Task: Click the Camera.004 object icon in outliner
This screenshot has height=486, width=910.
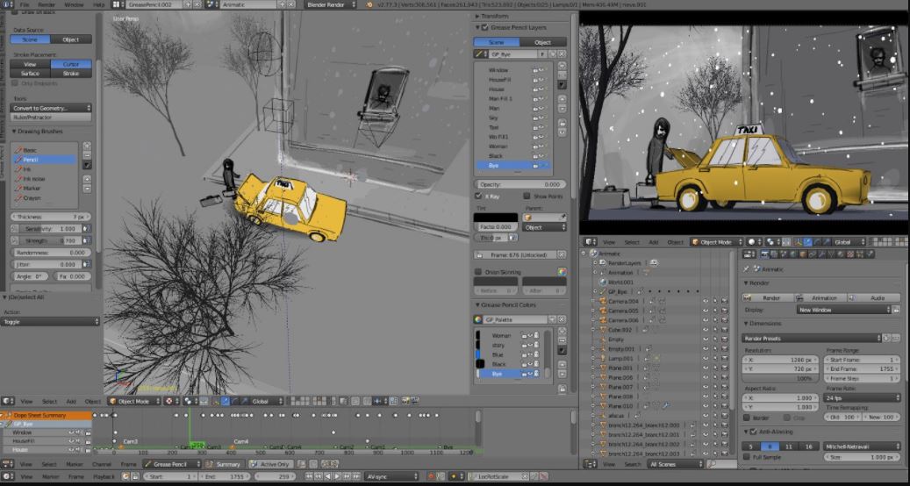Action: 602,301
